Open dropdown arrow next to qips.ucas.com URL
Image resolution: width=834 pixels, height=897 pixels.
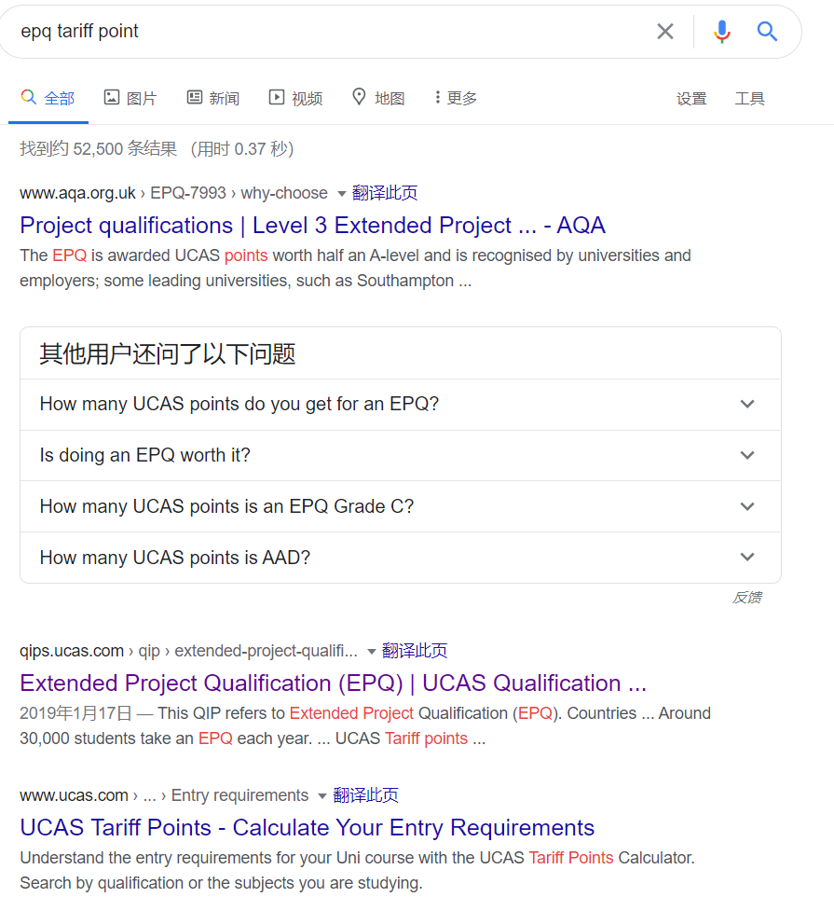[371, 652]
